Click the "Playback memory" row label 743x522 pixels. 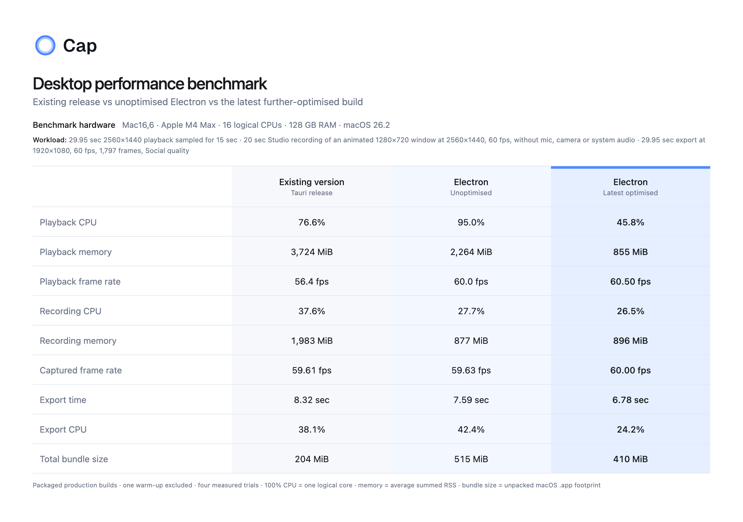(x=76, y=252)
